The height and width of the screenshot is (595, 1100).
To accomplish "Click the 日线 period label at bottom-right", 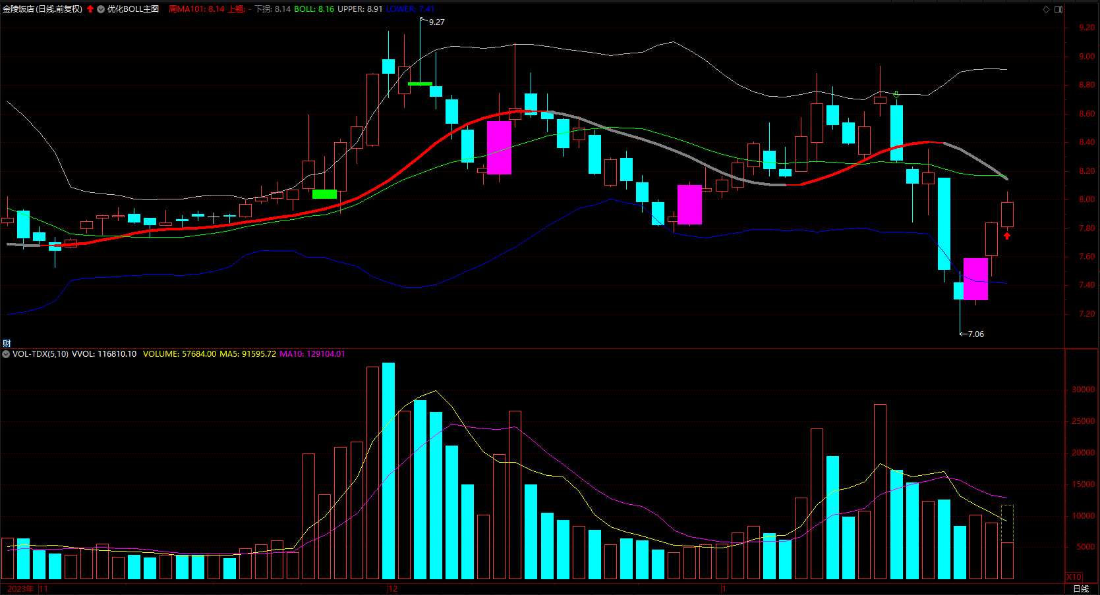I will point(1081,588).
